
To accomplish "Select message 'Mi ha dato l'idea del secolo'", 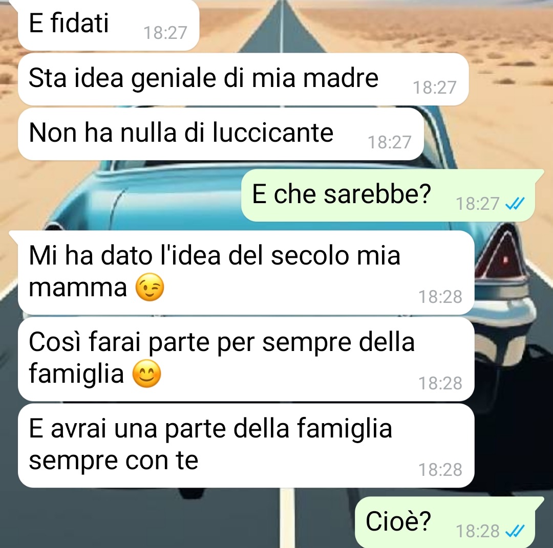I will point(246,272).
